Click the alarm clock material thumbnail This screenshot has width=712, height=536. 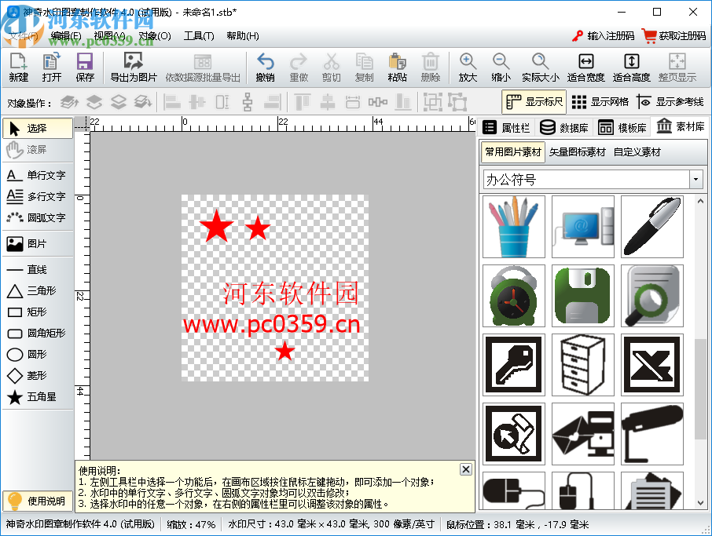[513, 297]
